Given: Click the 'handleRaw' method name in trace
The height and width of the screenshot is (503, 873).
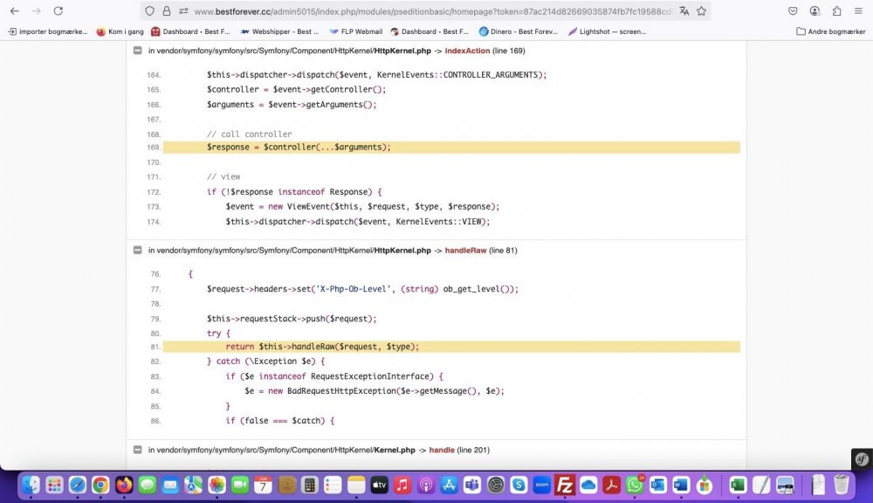Looking at the screenshot, I should (465, 250).
